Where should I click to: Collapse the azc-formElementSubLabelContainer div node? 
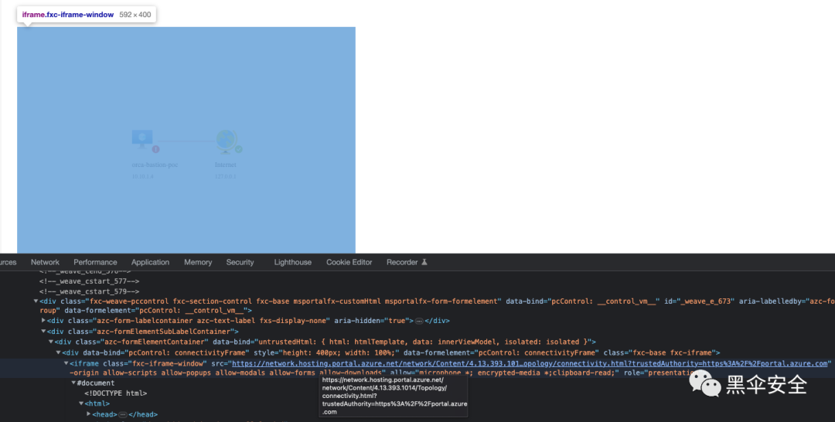click(43, 331)
